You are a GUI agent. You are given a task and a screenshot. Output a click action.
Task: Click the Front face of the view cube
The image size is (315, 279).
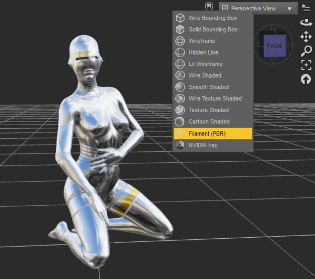click(274, 45)
